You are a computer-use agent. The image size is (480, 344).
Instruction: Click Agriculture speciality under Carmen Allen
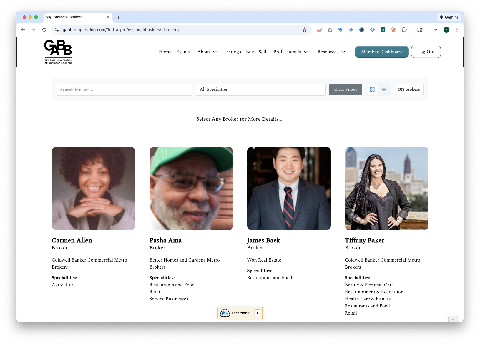[64, 285]
